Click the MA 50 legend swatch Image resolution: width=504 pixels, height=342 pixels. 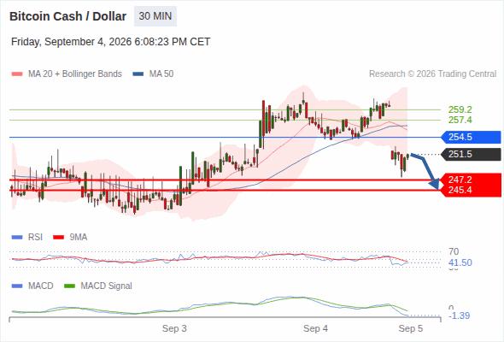(138, 74)
